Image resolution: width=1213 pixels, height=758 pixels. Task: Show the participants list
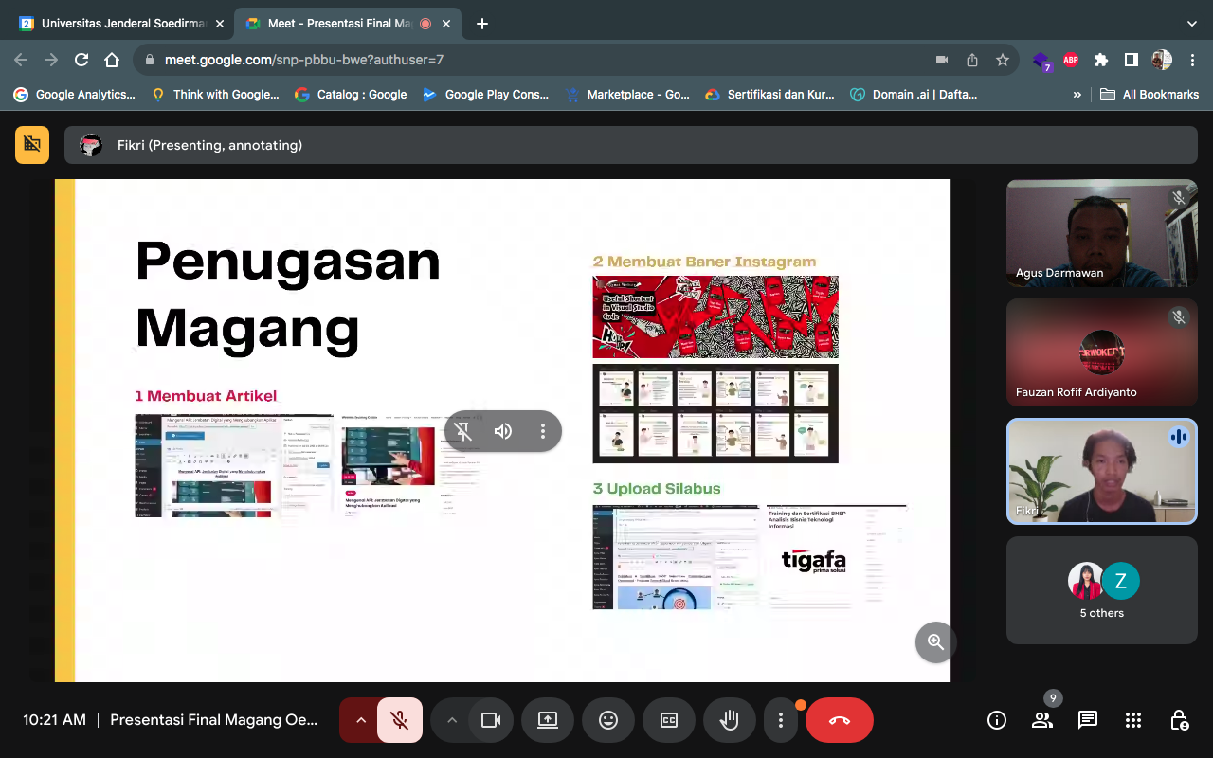click(1042, 720)
